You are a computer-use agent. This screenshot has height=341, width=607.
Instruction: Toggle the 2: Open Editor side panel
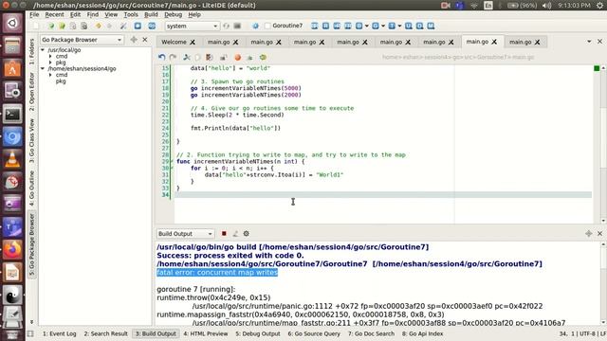point(31,92)
